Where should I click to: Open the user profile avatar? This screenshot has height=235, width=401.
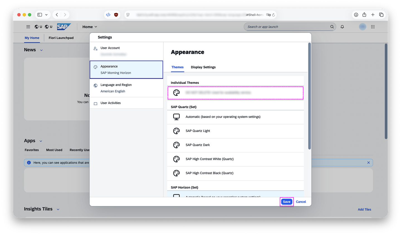pyautogui.click(x=362, y=27)
